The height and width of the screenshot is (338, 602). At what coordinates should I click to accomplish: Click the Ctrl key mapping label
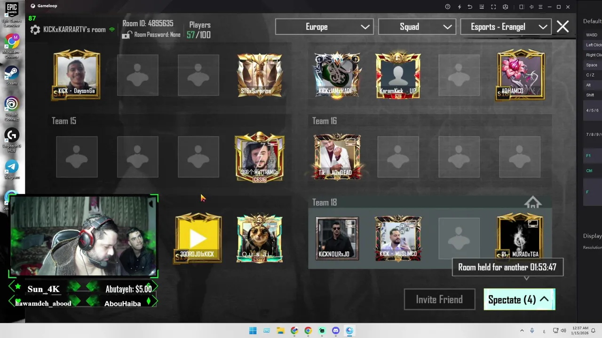tap(589, 170)
